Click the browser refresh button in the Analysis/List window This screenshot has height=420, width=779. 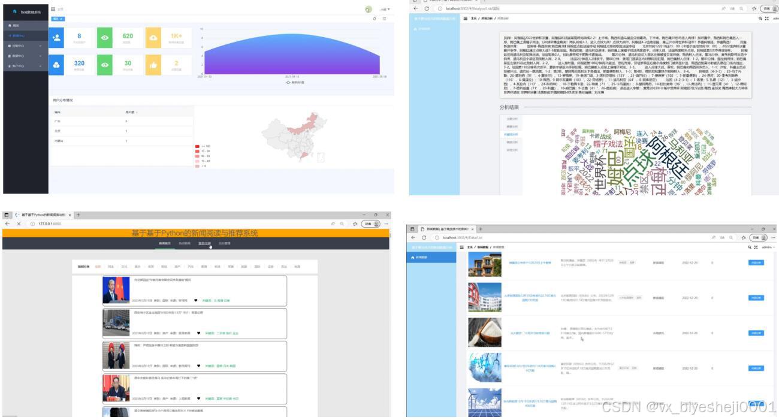[427, 8]
